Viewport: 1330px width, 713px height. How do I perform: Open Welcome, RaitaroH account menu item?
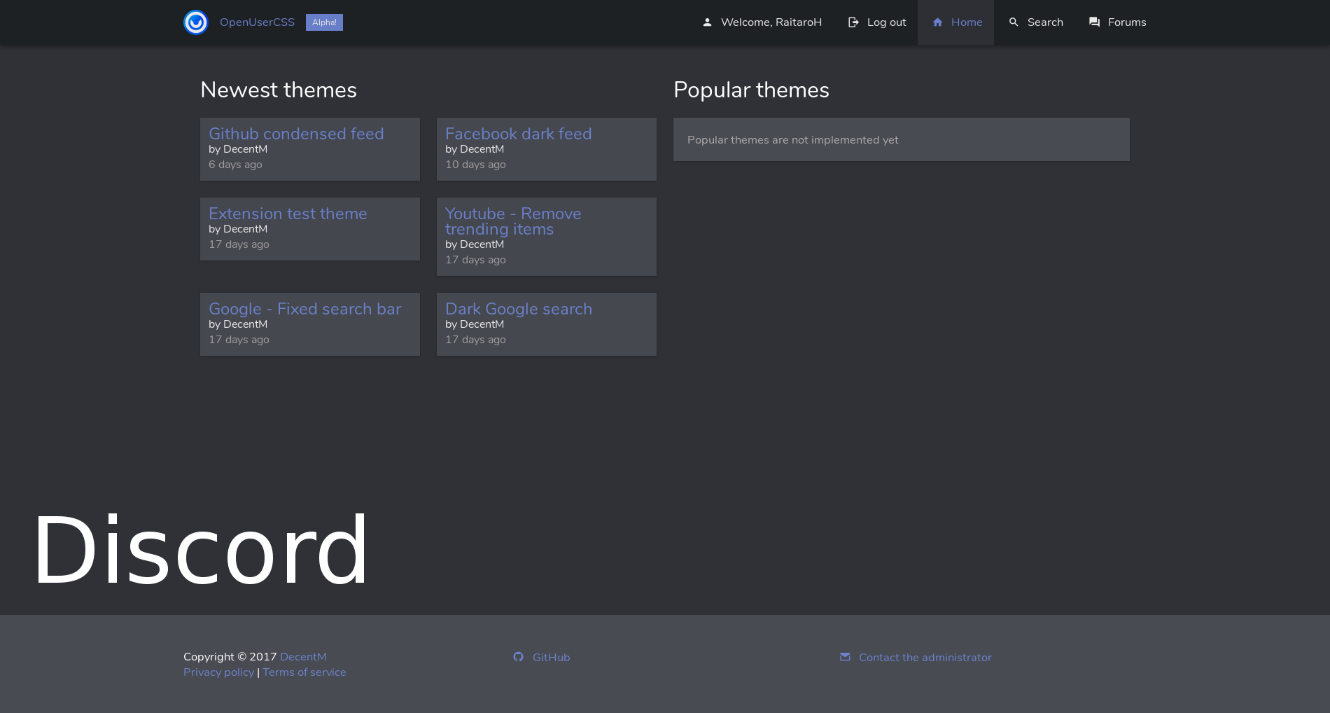pyautogui.click(x=762, y=22)
